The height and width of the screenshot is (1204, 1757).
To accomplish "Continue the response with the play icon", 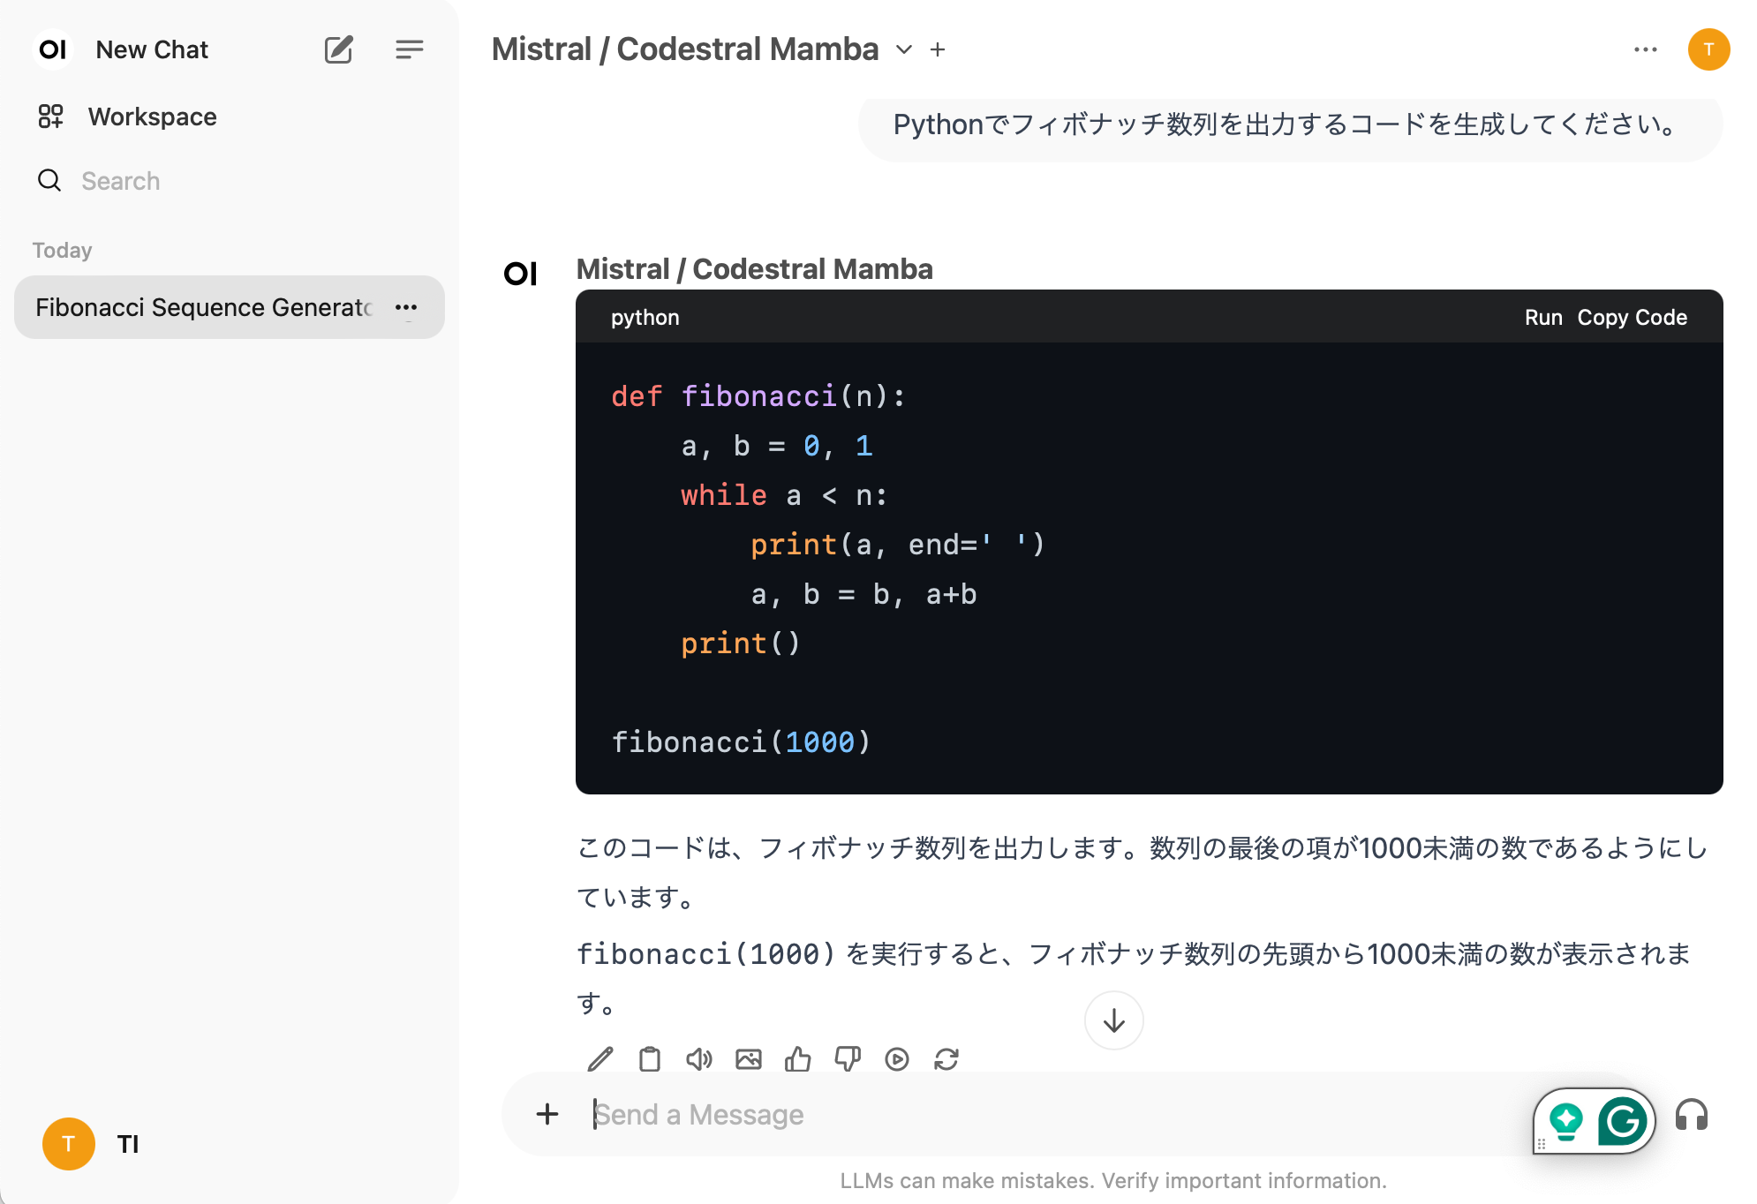I will (x=897, y=1059).
